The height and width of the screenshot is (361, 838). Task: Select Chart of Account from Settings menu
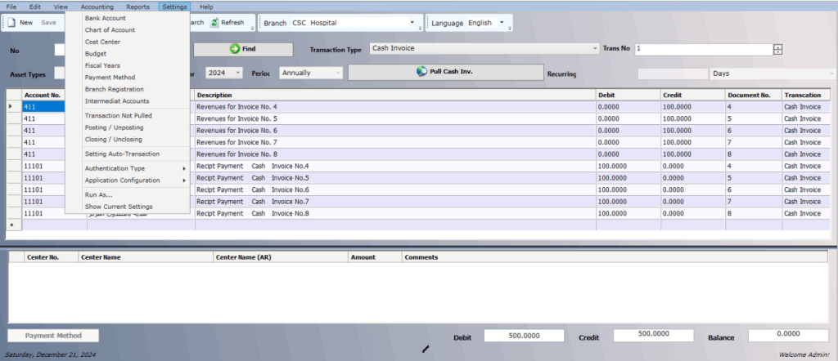[110, 30]
